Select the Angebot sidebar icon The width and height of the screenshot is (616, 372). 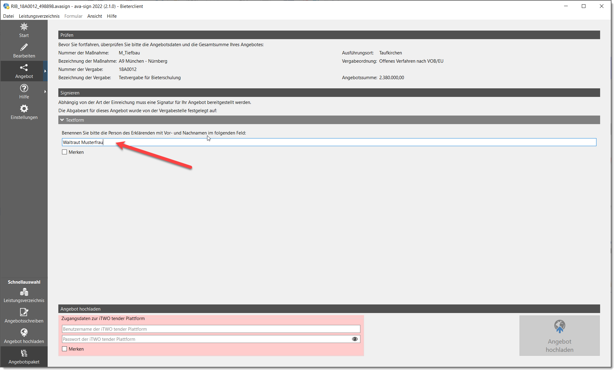tap(24, 71)
